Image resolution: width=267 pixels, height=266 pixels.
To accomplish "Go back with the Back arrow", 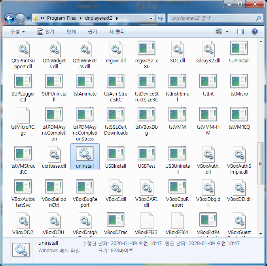I will [x=9, y=18].
